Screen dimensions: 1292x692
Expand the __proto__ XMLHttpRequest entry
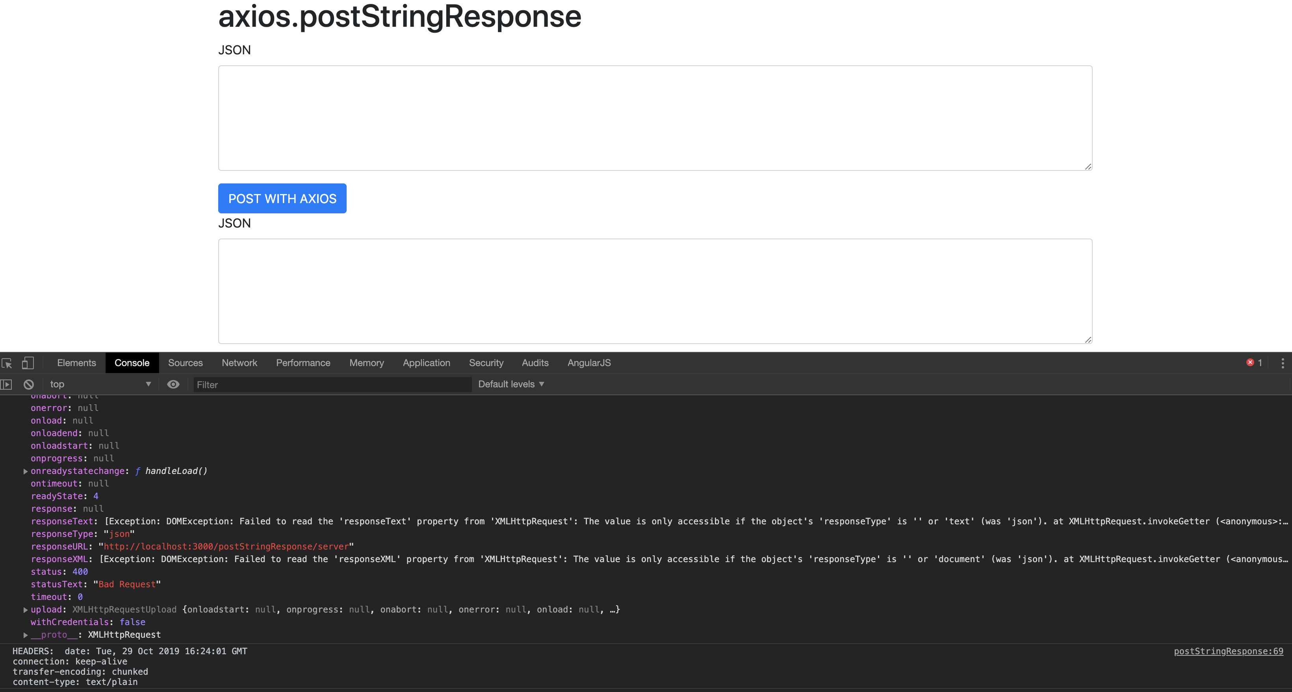[x=24, y=635]
